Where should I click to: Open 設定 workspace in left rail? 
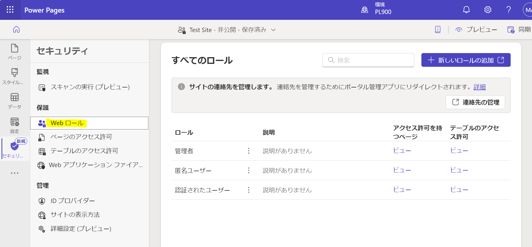(x=15, y=125)
